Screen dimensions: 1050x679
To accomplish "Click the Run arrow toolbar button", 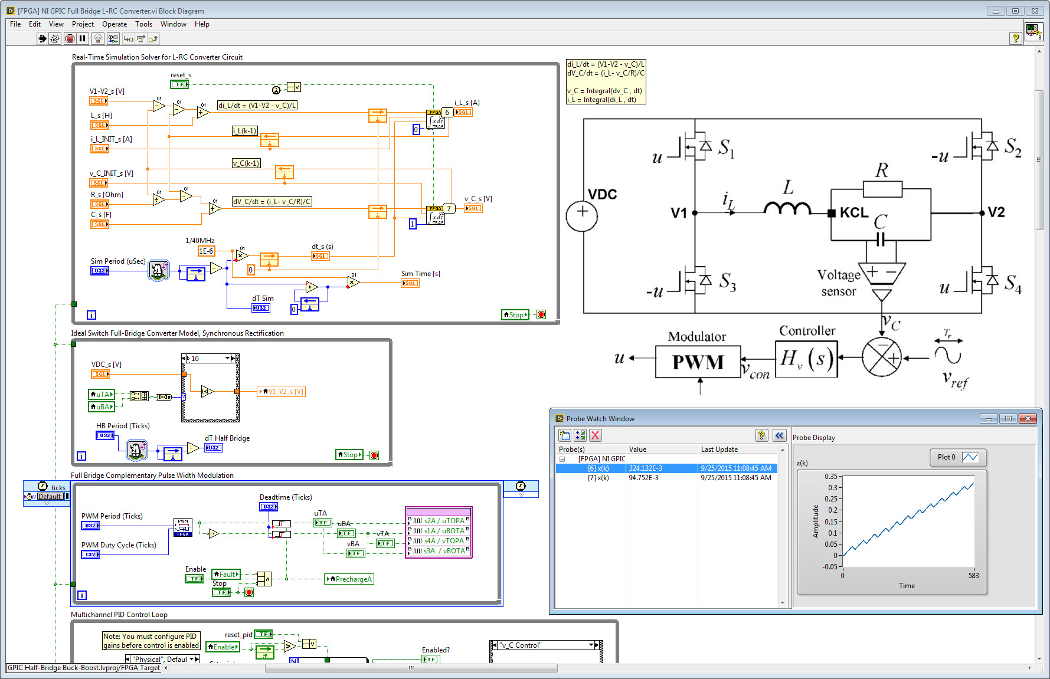I will pyautogui.click(x=42, y=39).
